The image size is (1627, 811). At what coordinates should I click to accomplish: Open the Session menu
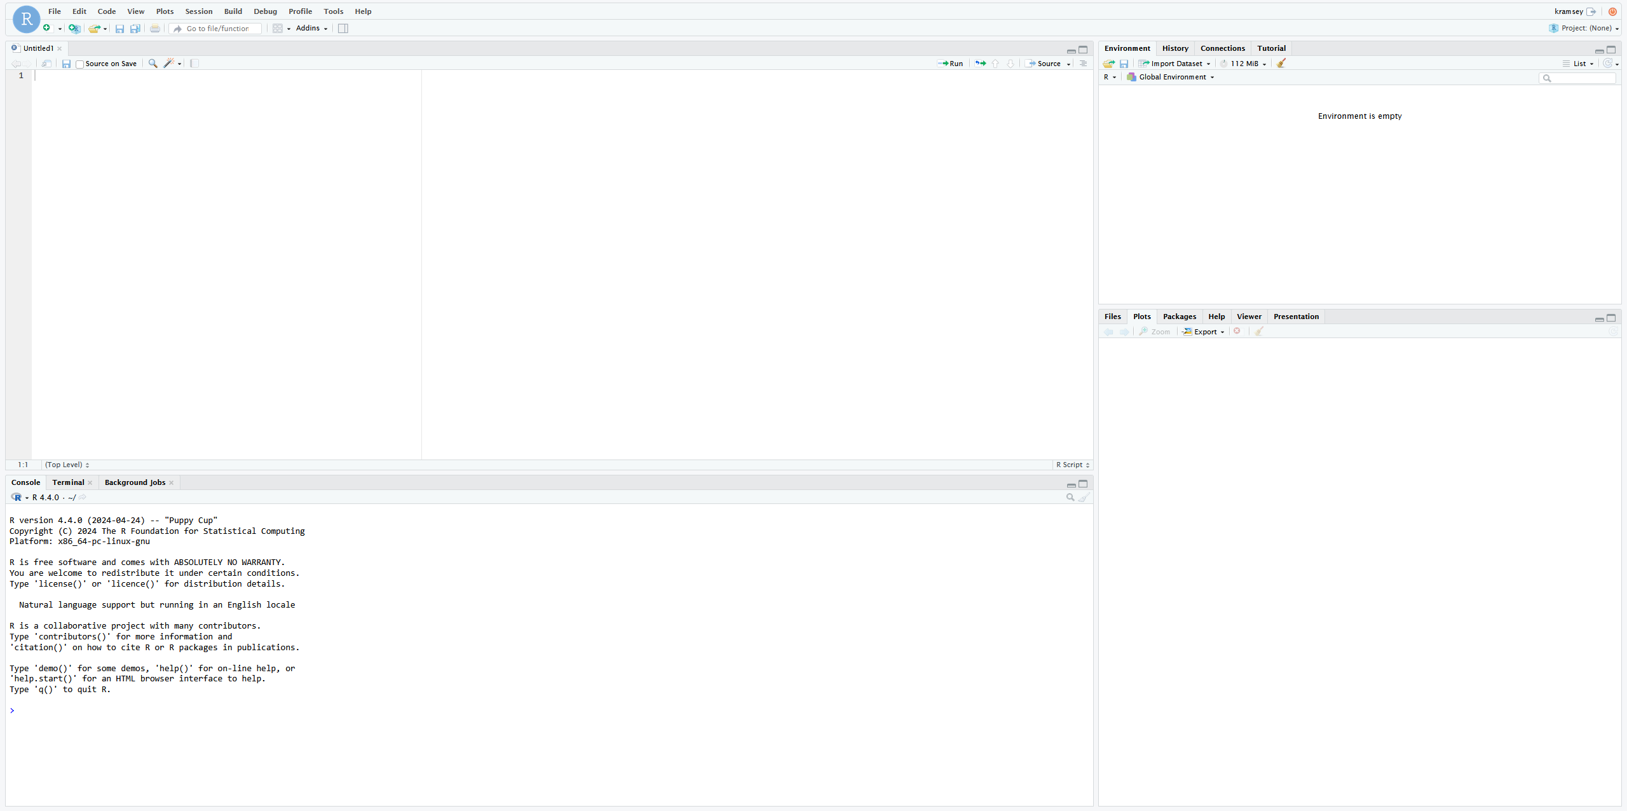(x=199, y=11)
